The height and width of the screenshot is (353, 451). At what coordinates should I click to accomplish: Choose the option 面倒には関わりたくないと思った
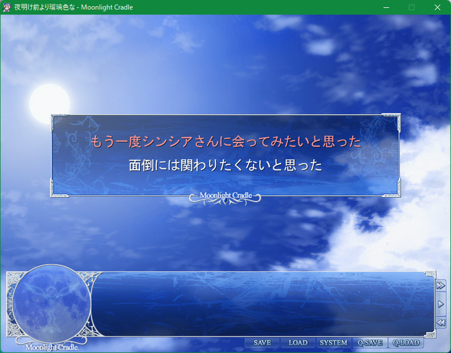pos(225,165)
